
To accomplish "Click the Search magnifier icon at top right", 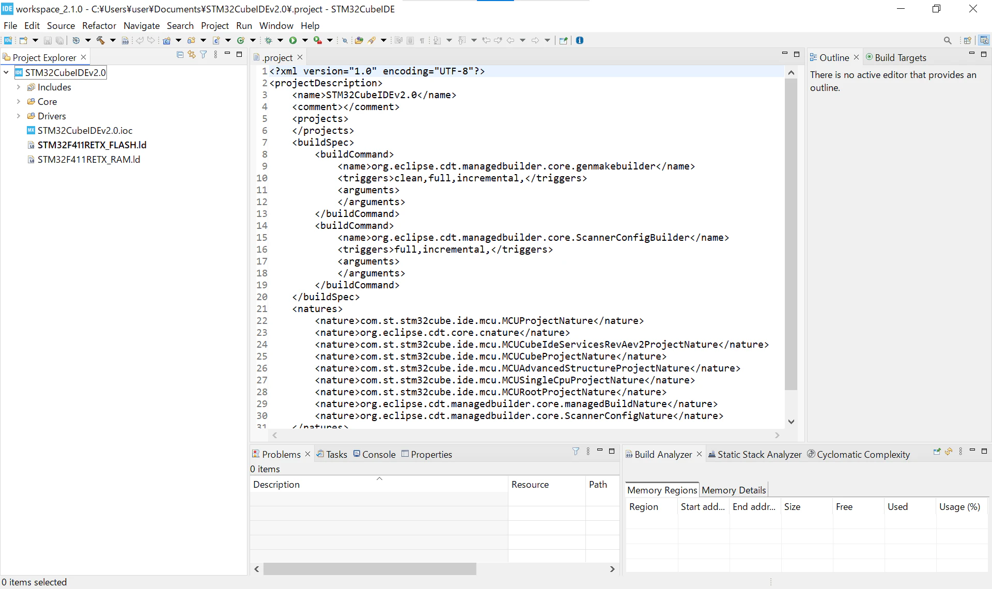I will 948,40.
